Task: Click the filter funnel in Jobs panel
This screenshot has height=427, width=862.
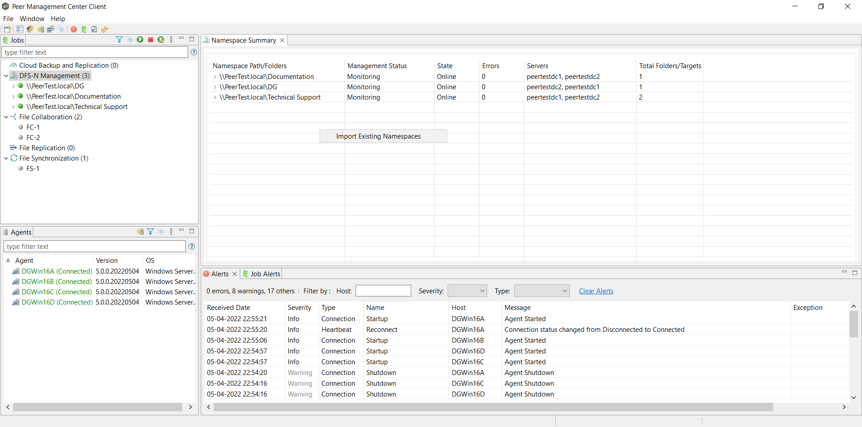Action: click(119, 39)
